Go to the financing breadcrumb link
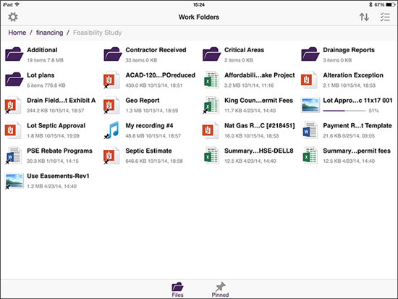The height and width of the screenshot is (299, 398). (x=49, y=33)
